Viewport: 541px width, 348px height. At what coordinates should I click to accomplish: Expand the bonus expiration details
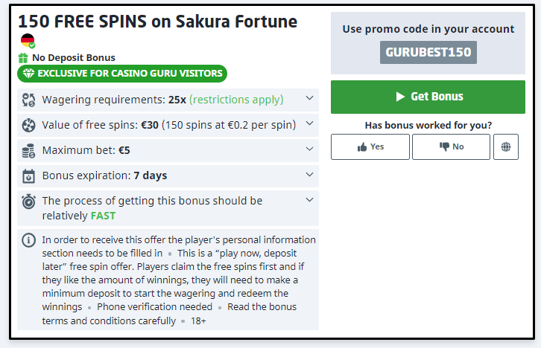[309, 175]
